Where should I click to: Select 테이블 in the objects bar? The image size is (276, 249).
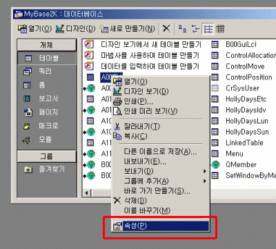tap(47, 58)
